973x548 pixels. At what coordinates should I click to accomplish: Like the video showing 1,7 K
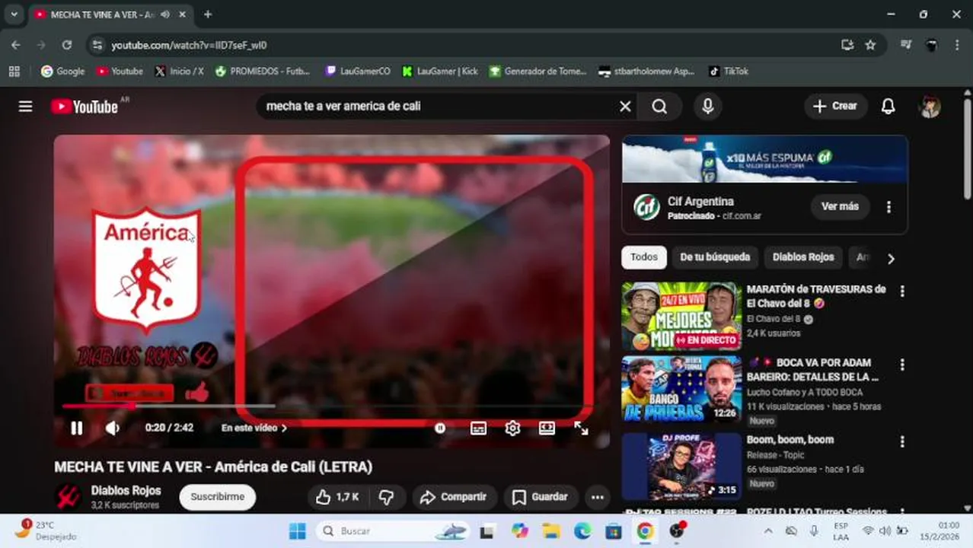337,497
